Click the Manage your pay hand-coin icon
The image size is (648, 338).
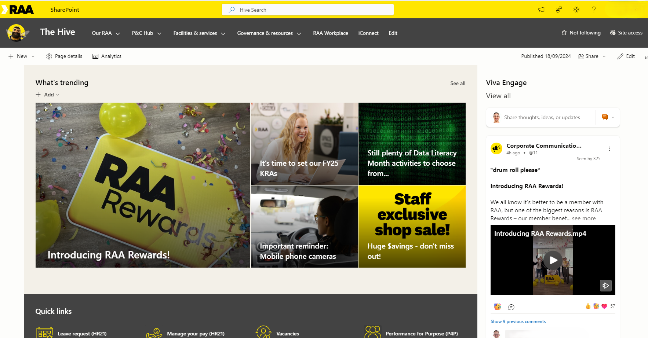click(x=154, y=333)
